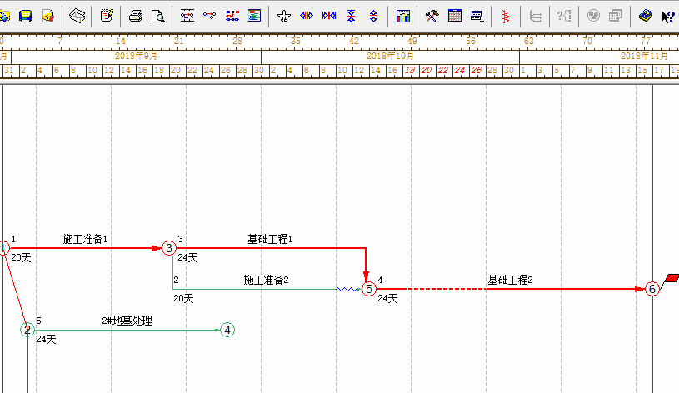Click the hammer and wrench tools icon

coord(432,16)
